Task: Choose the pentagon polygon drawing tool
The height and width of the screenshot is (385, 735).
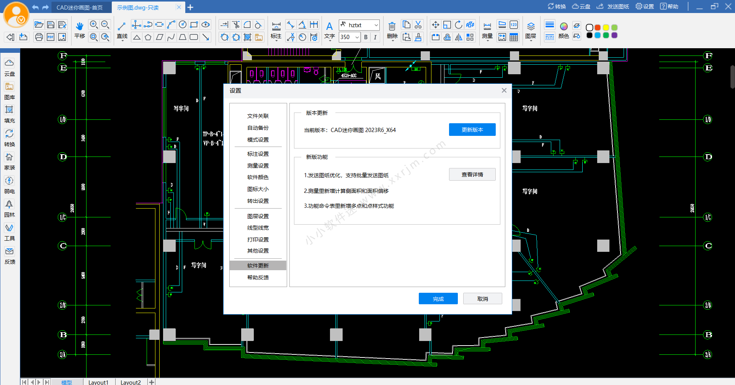Action: pyautogui.click(x=148, y=37)
